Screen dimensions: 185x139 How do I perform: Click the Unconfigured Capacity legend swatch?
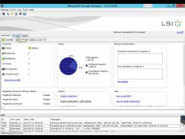point(87,72)
